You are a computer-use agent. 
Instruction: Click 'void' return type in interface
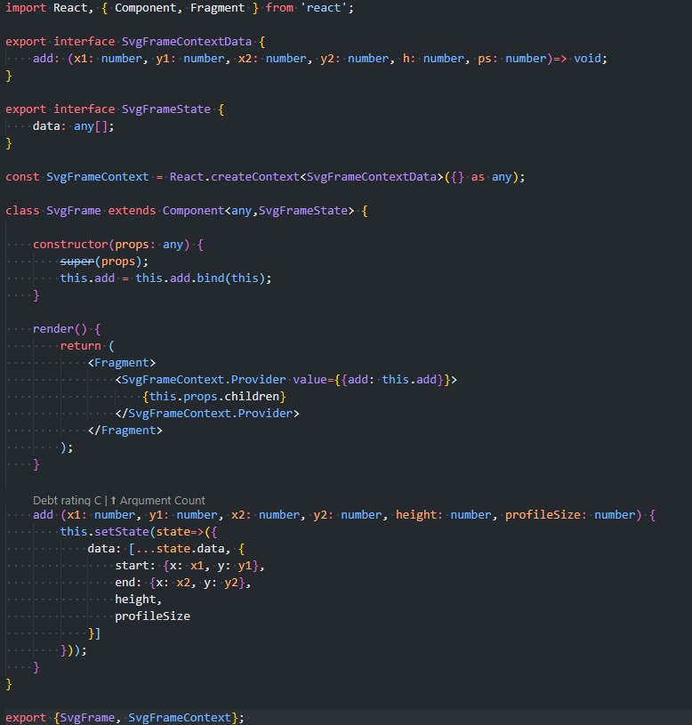tap(588, 59)
